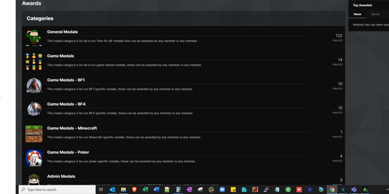Click the Admin Medals character icon
Image resolution: width=389 pixels, height=194 pixels.
click(x=34, y=179)
